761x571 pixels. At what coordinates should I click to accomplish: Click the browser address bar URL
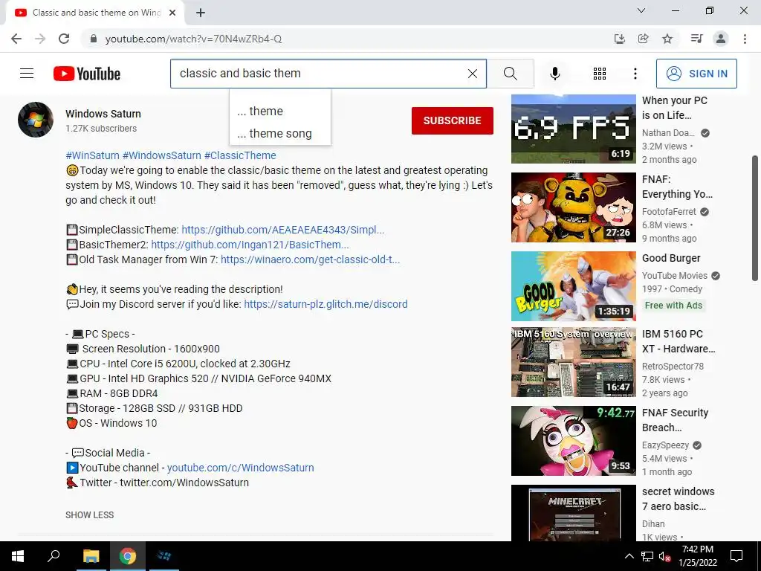pos(194,39)
